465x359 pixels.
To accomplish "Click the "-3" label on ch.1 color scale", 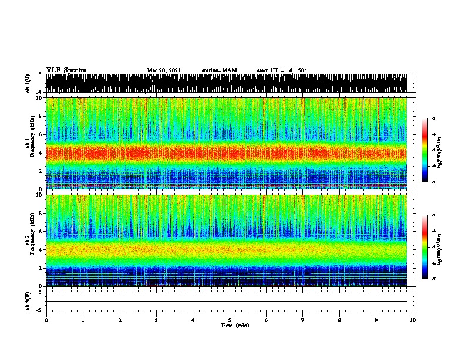I will (x=433, y=118).
